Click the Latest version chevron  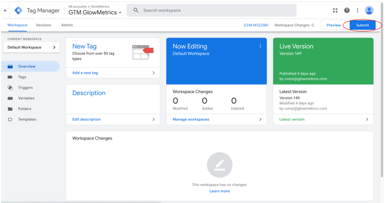[367, 119]
